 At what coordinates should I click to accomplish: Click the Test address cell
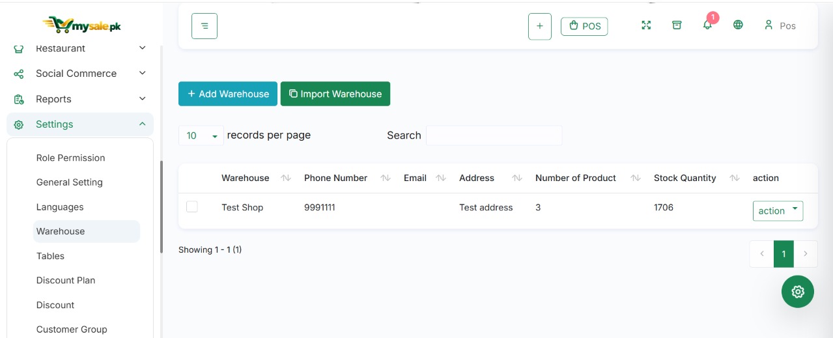click(486, 207)
